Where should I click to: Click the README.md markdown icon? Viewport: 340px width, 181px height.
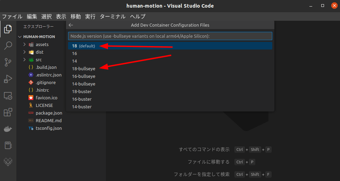(31, 120)
